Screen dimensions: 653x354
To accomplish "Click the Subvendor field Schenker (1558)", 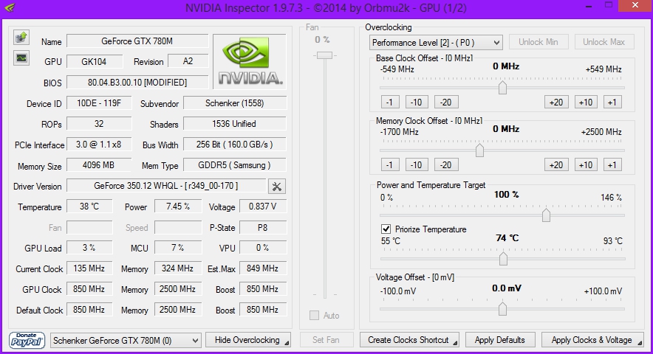I will [235, 103].
